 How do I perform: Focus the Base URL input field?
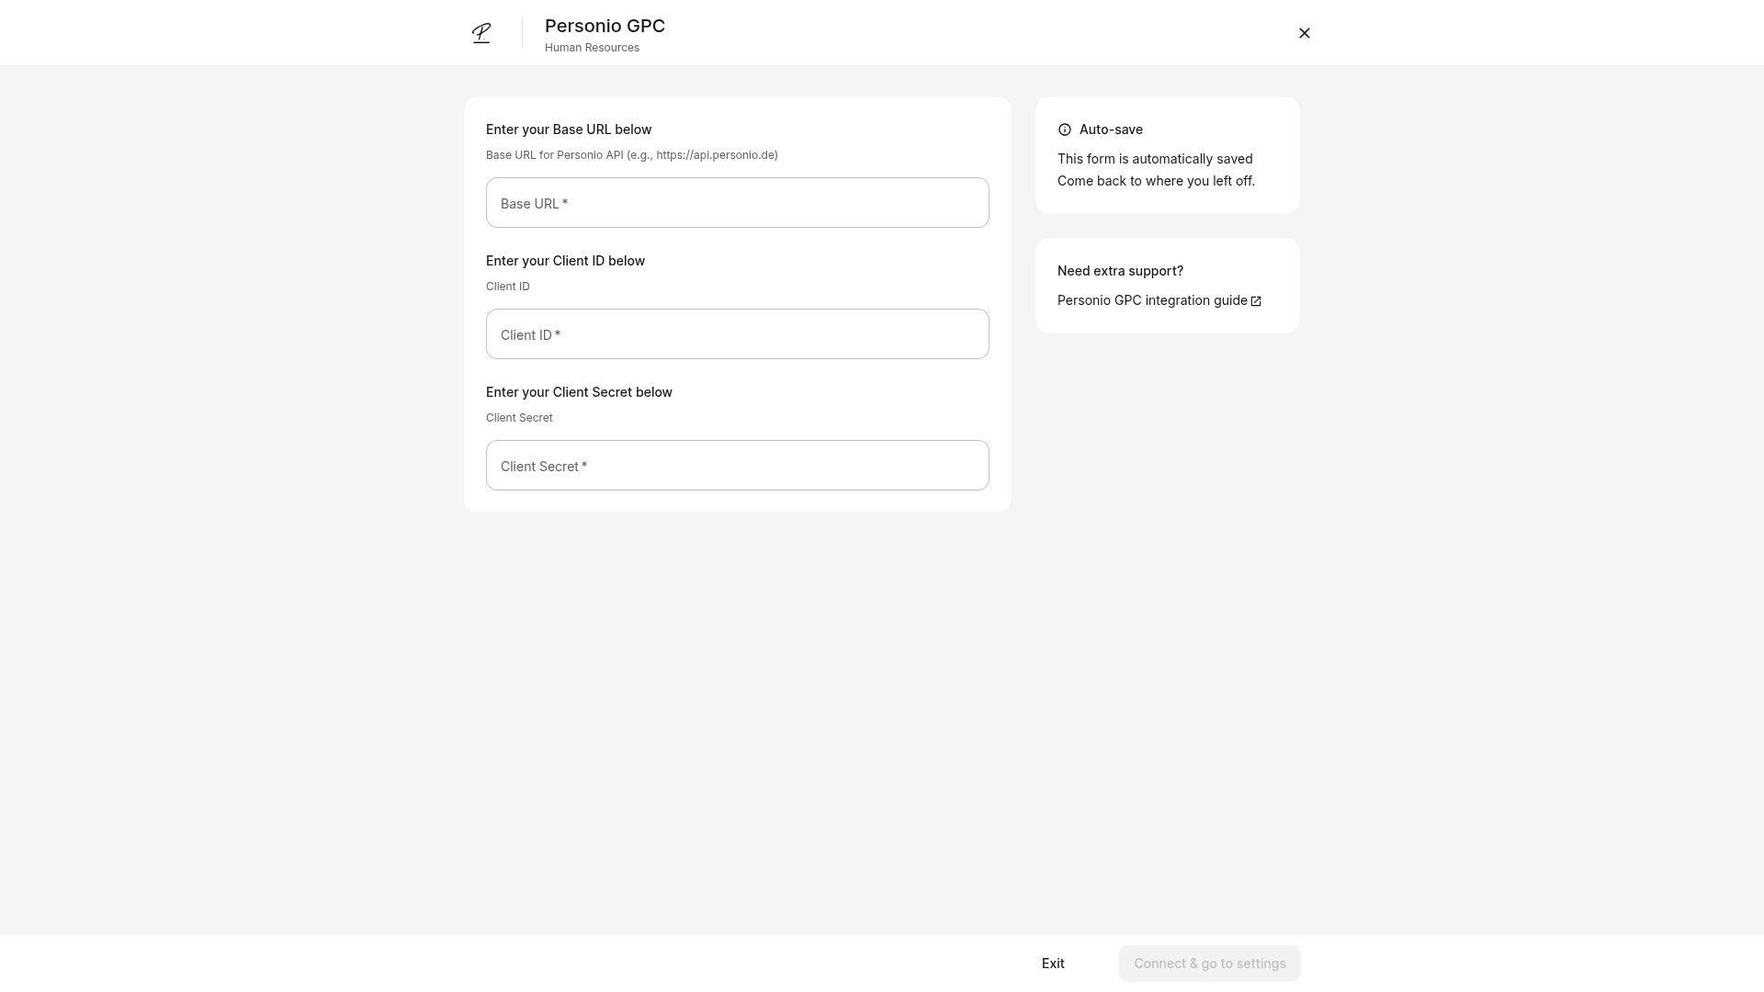click(737, 203)
